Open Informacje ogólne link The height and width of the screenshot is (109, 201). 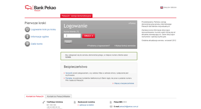[x=40, y=37]
